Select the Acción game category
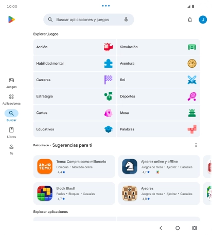 (x=75, y=47)
